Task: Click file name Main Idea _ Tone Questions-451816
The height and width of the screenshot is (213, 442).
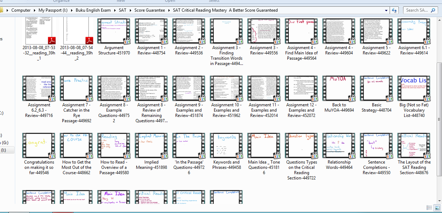Action: pos(264,167)
